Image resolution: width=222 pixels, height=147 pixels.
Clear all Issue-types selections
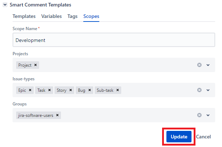coord(199,90)
